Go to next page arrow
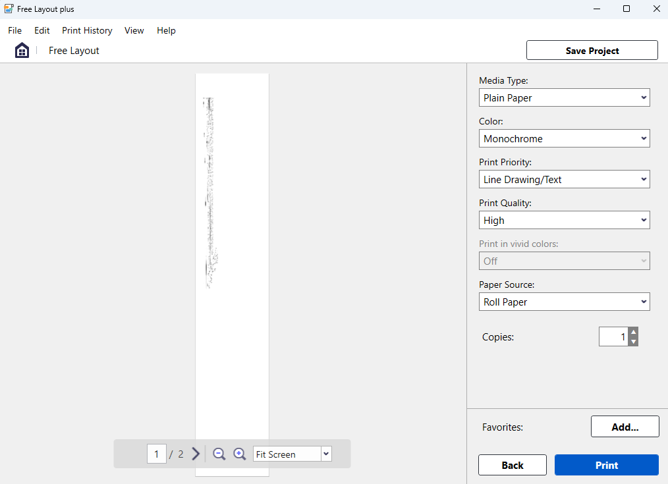 (x=196, y=454)
